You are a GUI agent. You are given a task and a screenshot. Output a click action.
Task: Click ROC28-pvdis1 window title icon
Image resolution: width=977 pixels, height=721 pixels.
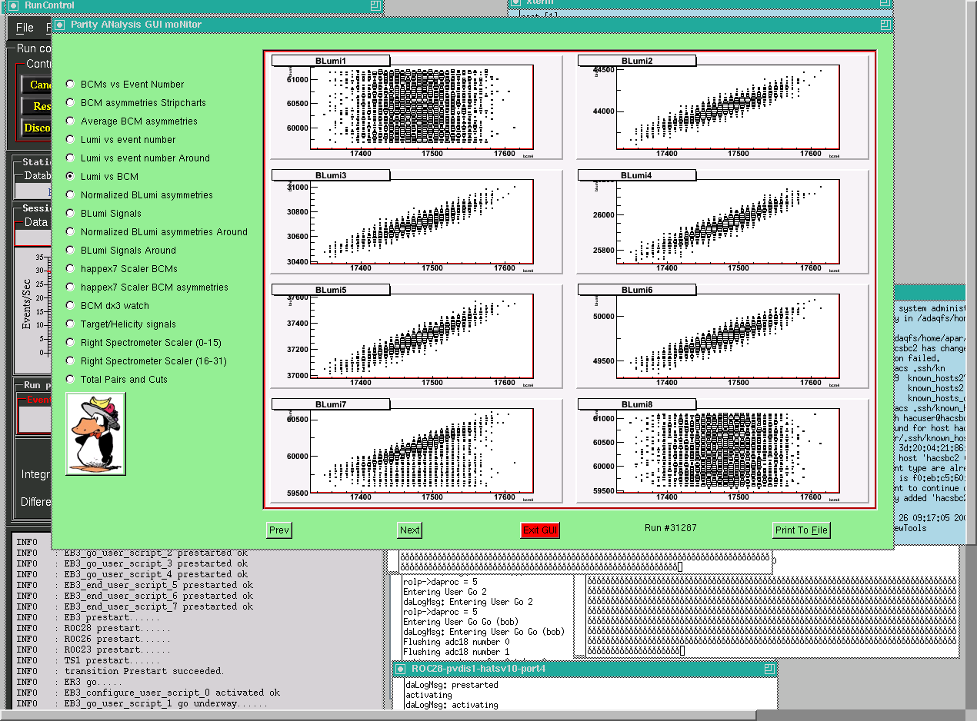401,669
